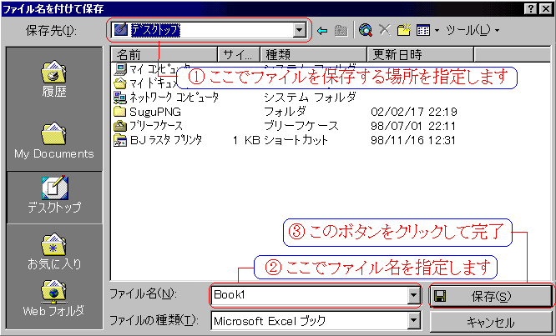Screen dimensions: 556x336
Task: Open the 履歴 (History) location
Action: (54, 78)
